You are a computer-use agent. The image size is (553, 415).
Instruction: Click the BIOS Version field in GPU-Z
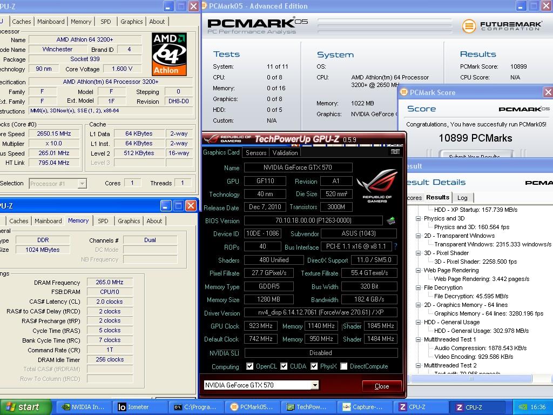313,220
